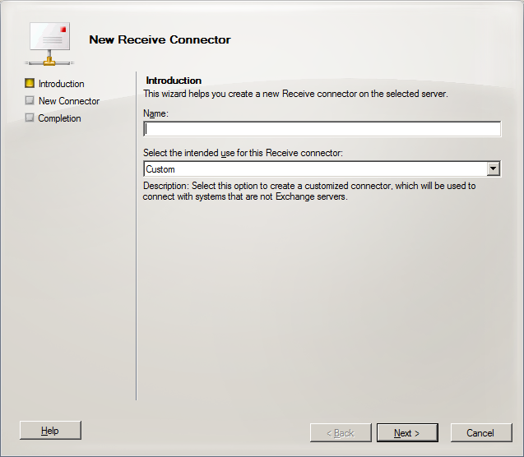This screenshot has height=457, width=524.
Task: Click the New Receive Connector title
Action: point(160,39)
